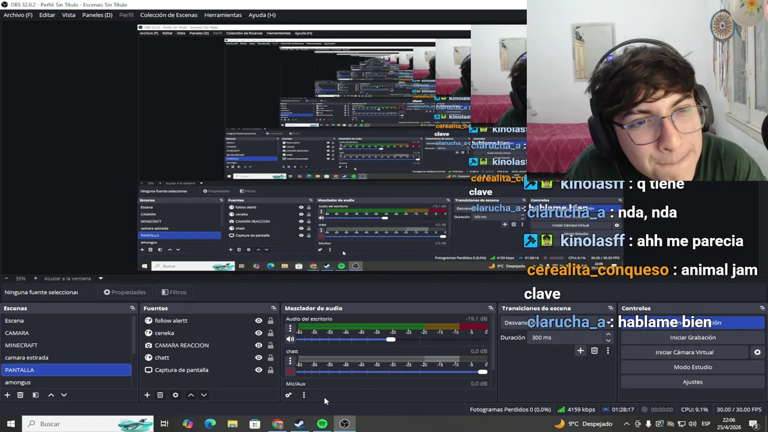This screenshot has height=432, width=768.
Task: Hide the Captura de pantalla source
Action: pyautogui.click(x=259, y=370)
